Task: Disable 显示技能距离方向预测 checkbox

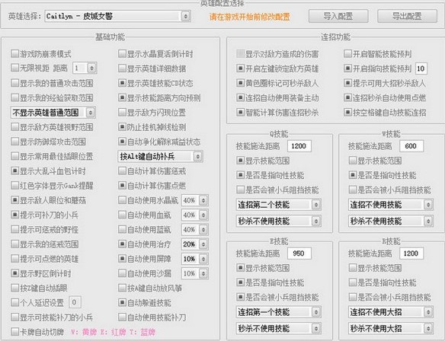Action: point(122,97)
